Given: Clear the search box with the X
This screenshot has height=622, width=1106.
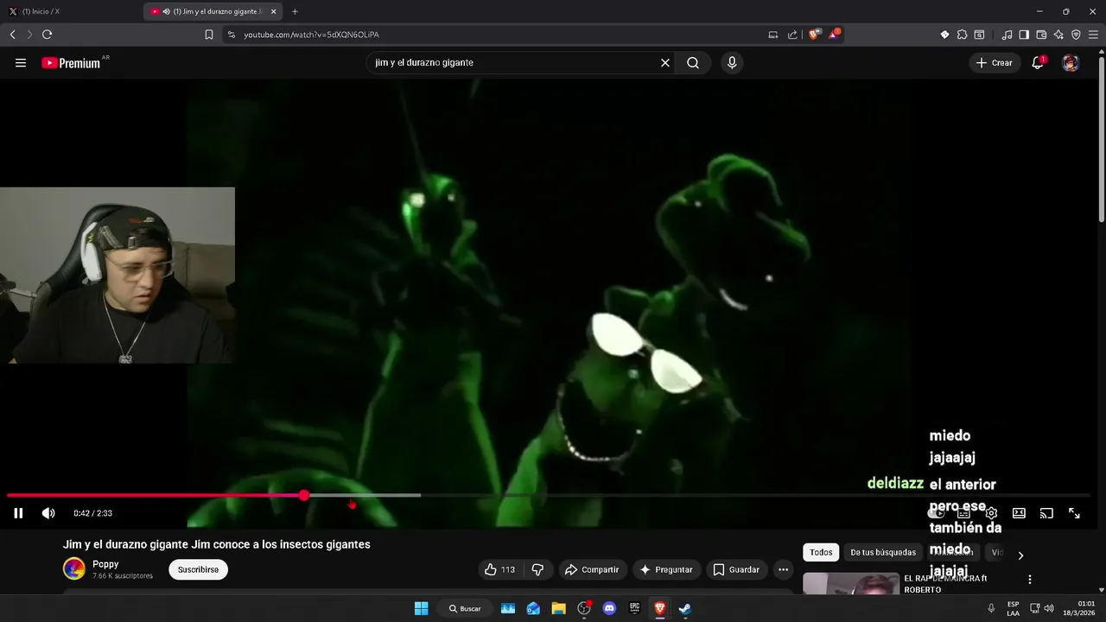Looking at the screenshot, I should (x=665, y=62).
